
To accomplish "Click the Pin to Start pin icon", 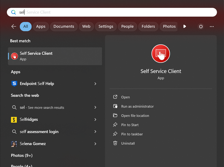I will (115, 125).
